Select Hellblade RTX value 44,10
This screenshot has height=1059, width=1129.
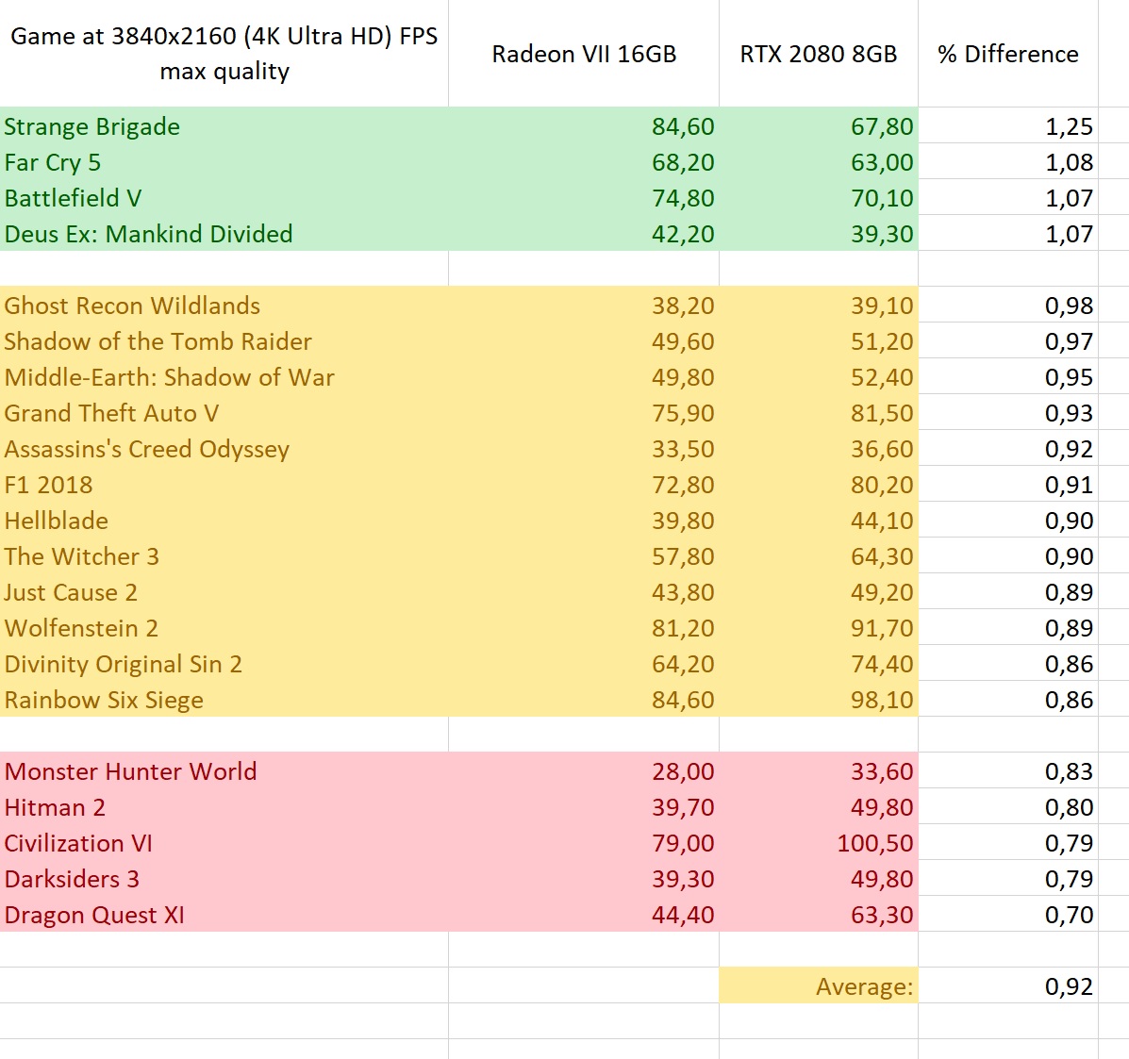pyautogui.click(x=819, y=520)
